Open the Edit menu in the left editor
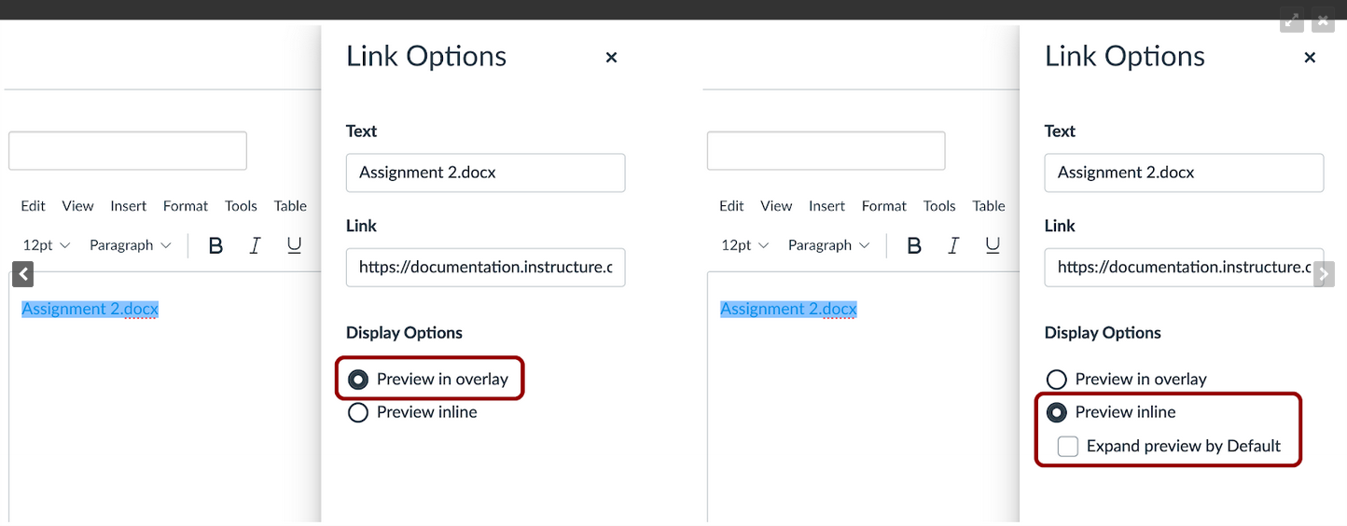This screenshot has height=526, width=1347. (34, 206)
